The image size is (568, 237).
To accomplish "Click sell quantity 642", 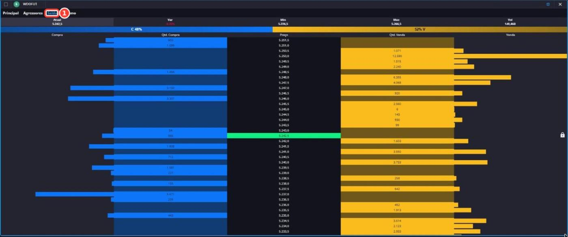I will [397, 189].
